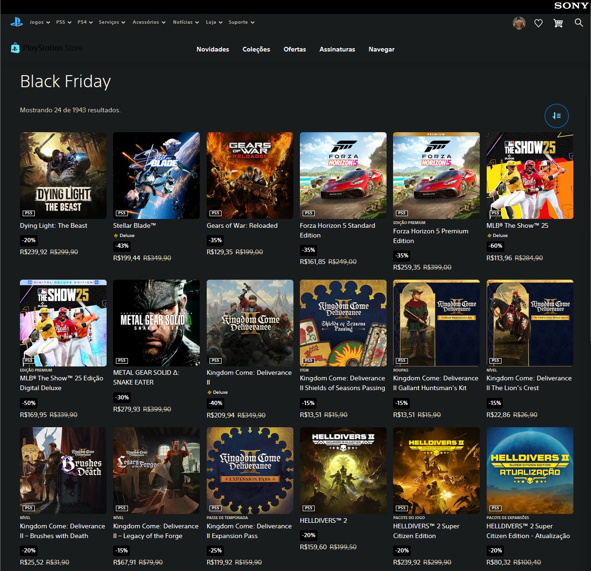This screenshot has width=591, height=571.
Task: Open the Assinaturas section
Action: point(337,49)
